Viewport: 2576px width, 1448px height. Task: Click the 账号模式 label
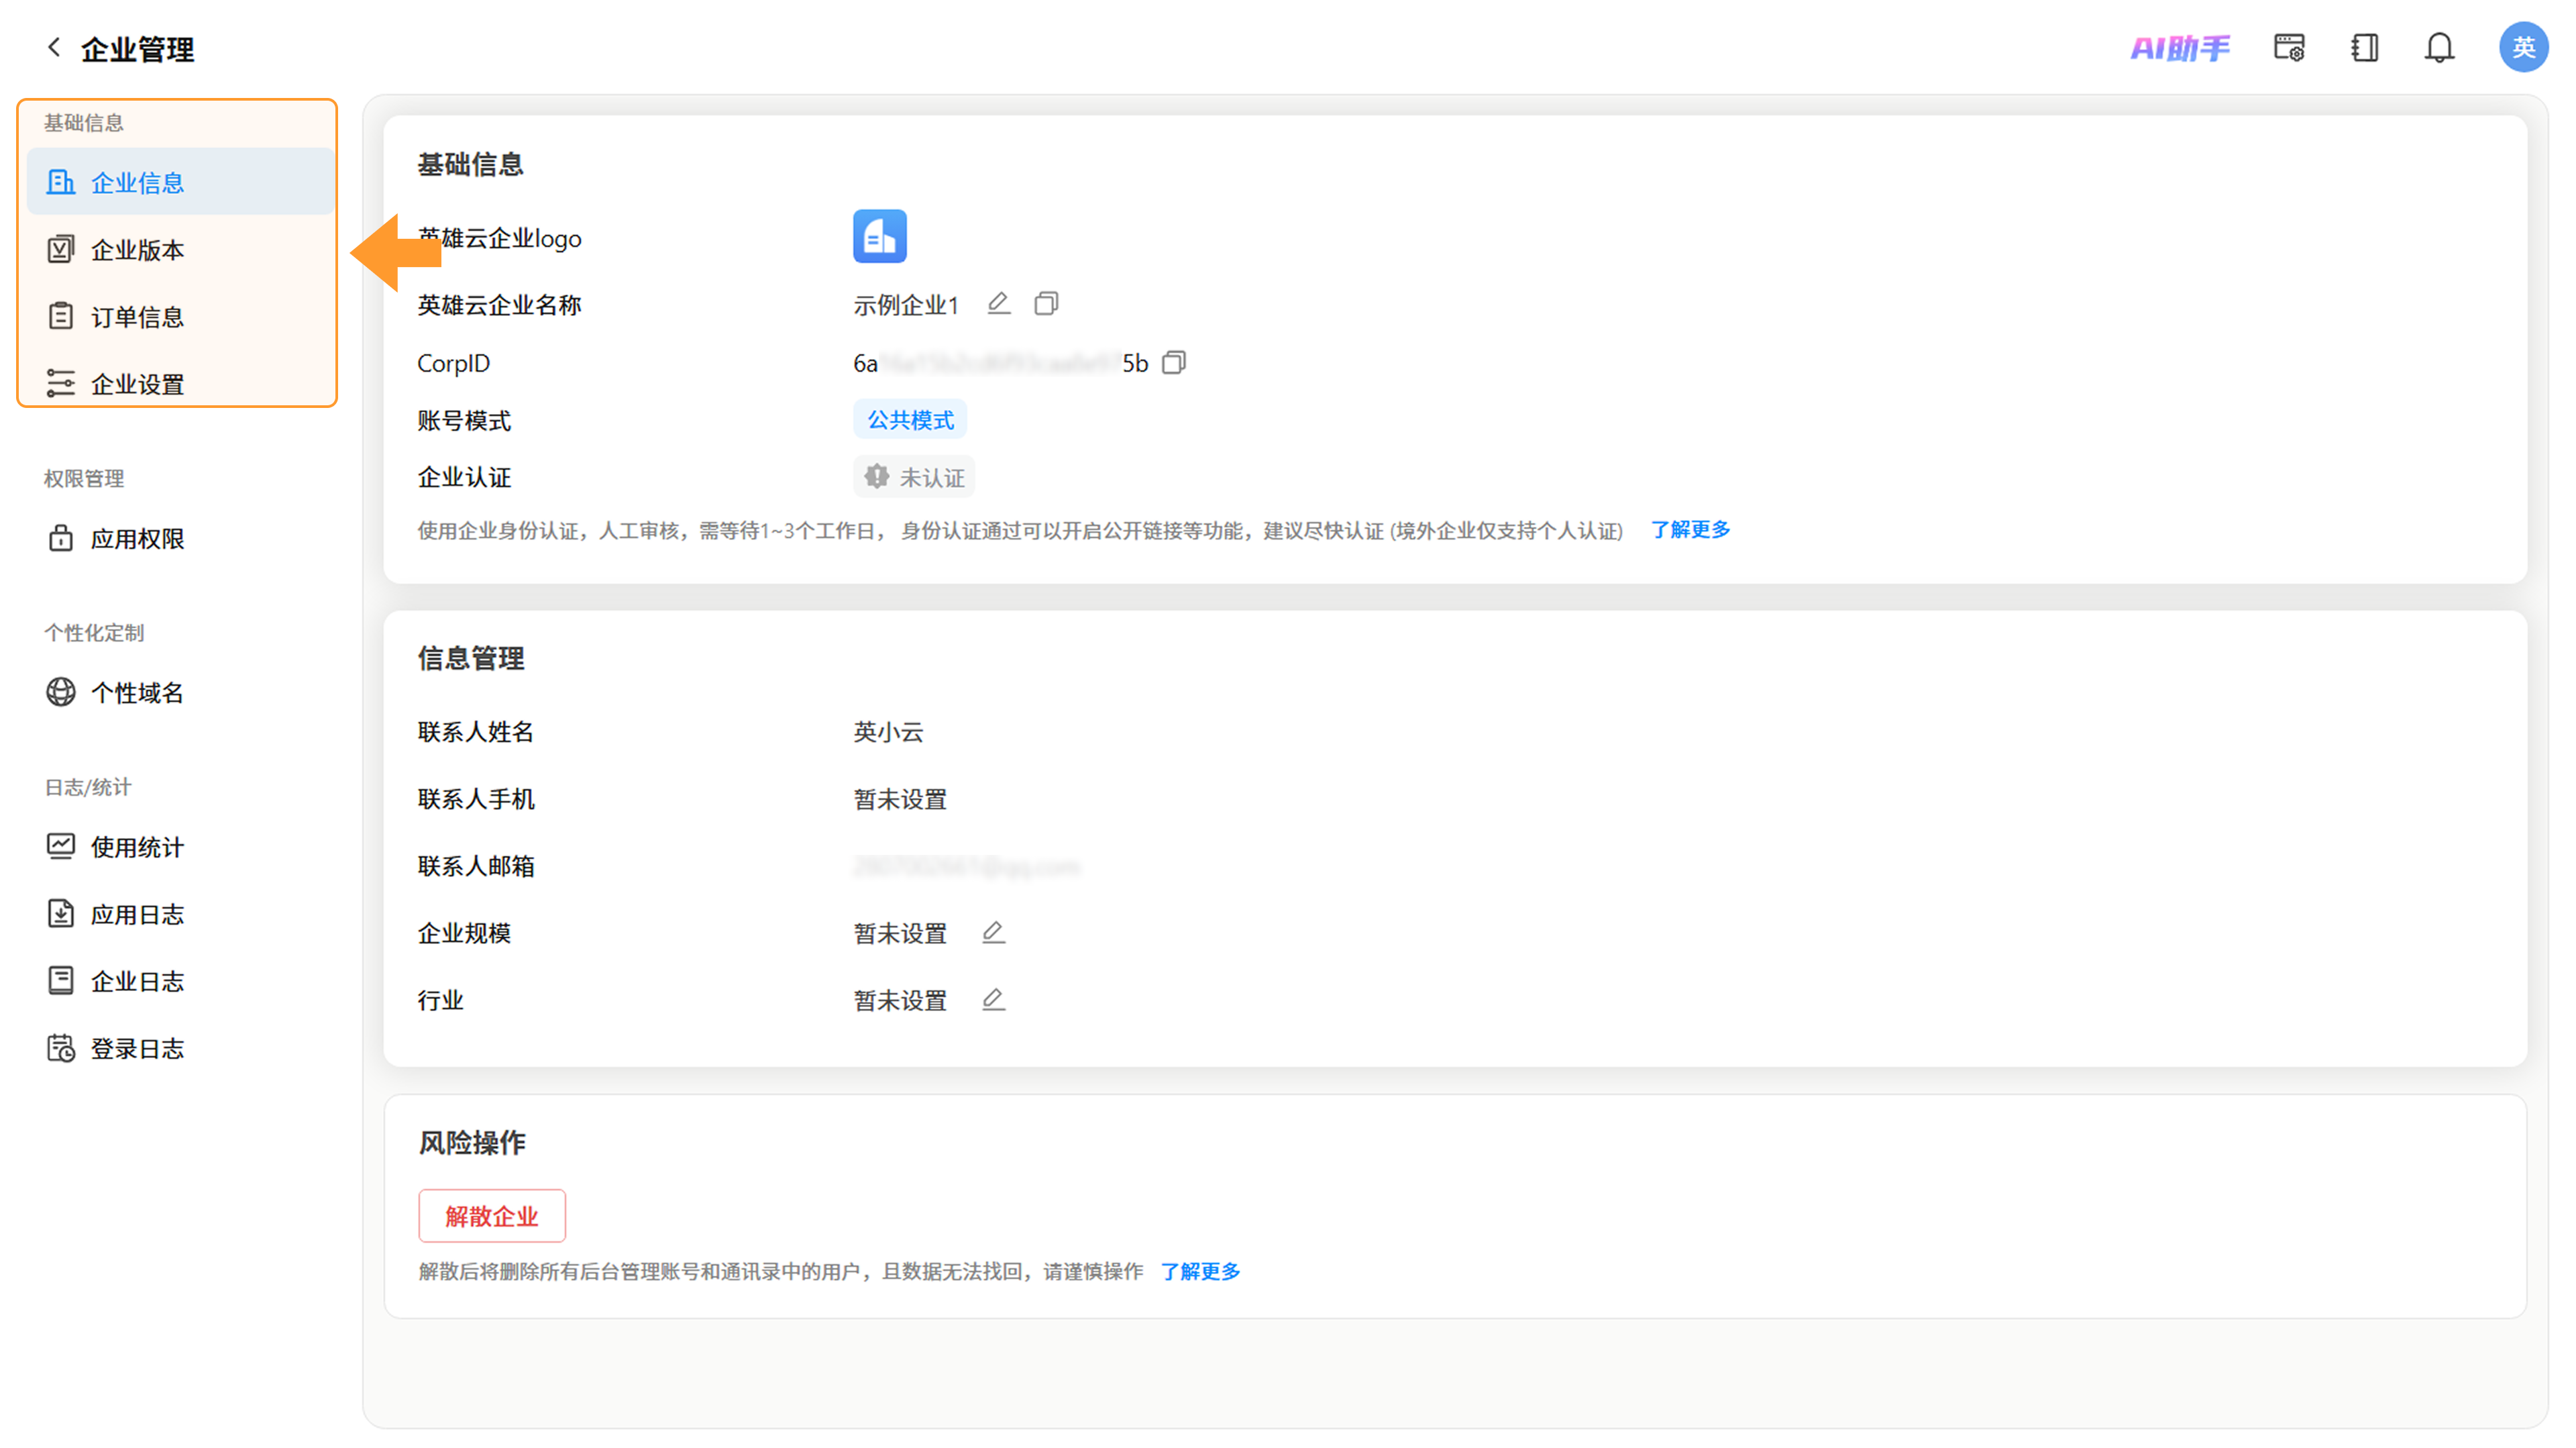464,420
